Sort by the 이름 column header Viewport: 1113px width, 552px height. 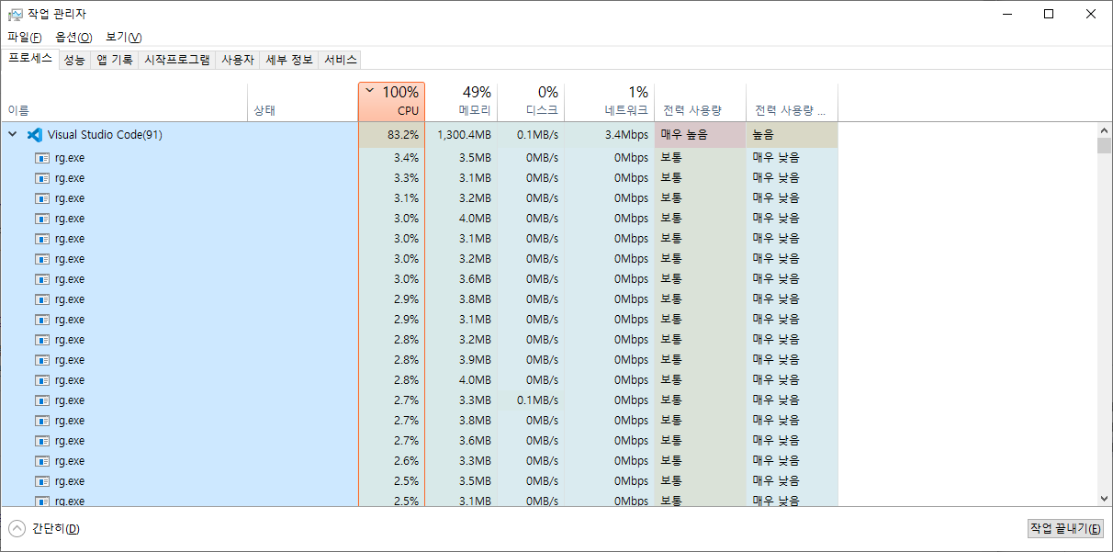click(124, 102)
